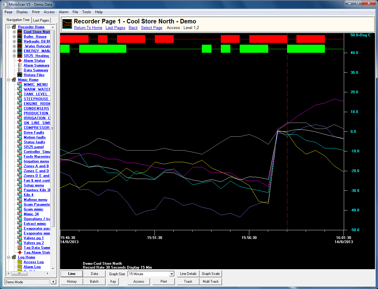Select the History mode button
Screen dimensions: 378x289
tap(72, 282)
